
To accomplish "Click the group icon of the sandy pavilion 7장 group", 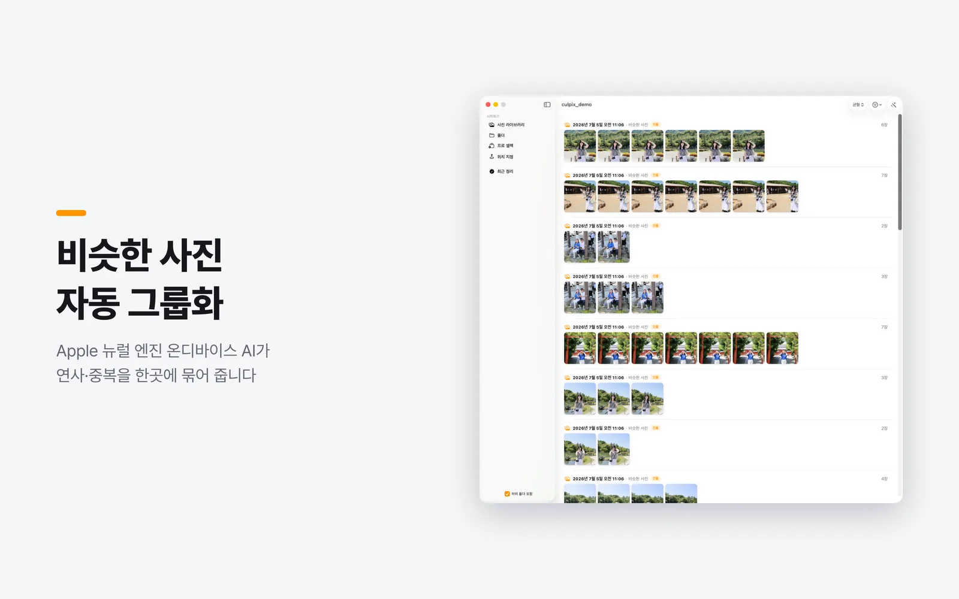I will pyautogui.click(x=567, y=176).
